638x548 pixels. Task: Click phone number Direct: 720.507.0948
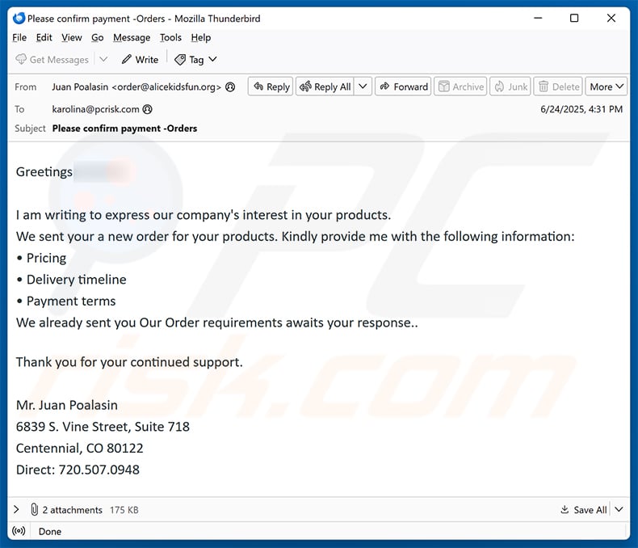tap(78, 470)
